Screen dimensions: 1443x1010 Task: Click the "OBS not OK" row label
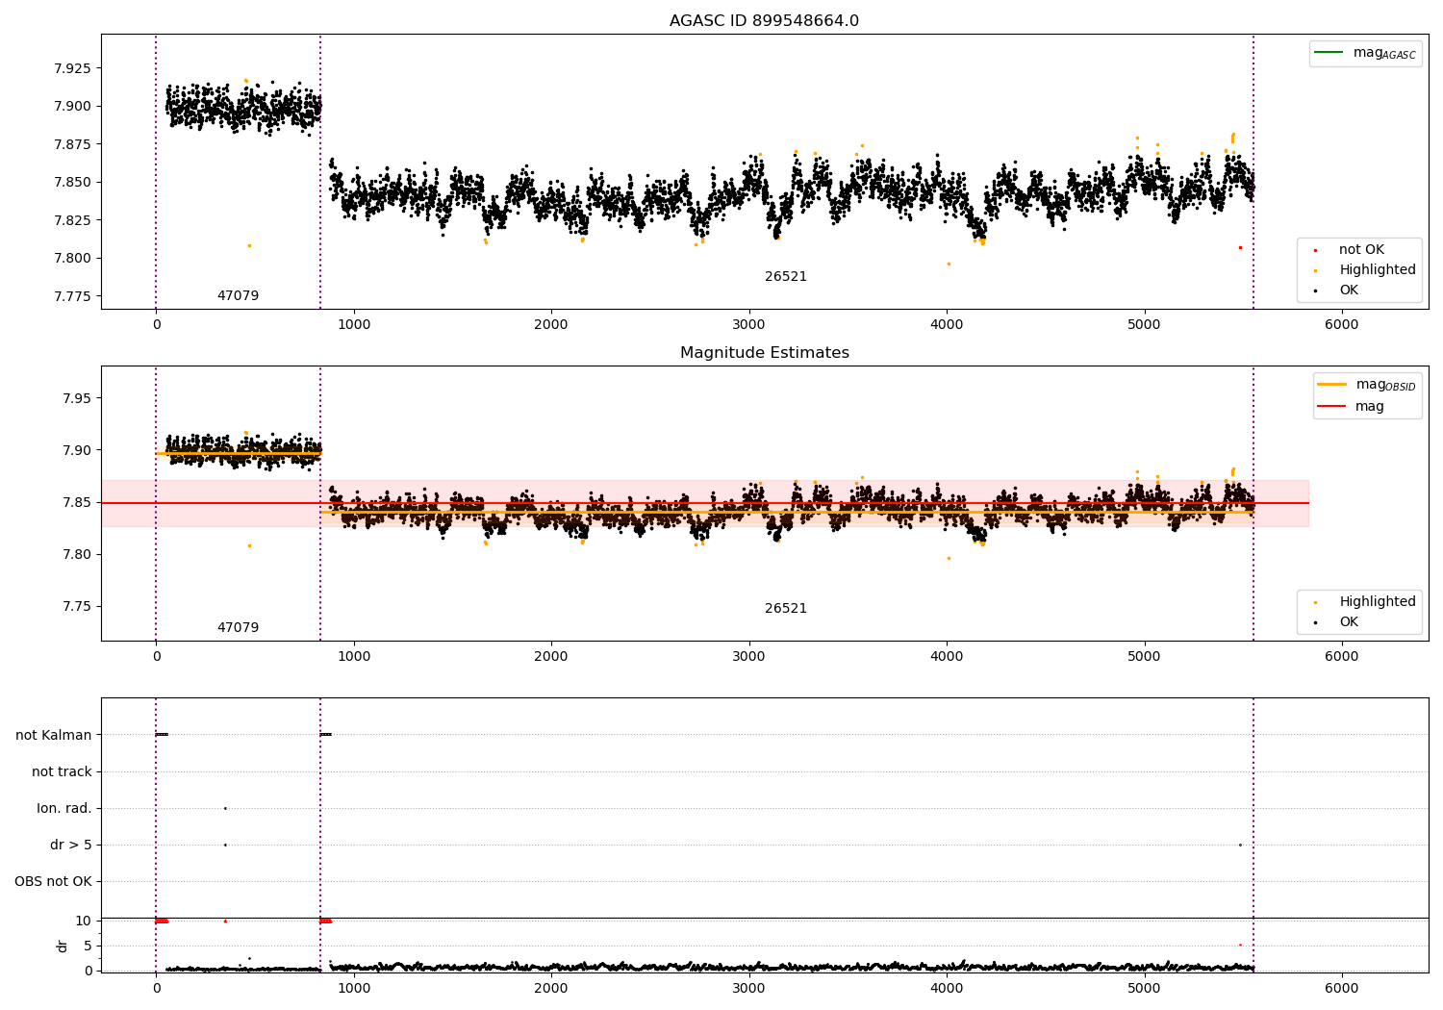coord(53,882)
